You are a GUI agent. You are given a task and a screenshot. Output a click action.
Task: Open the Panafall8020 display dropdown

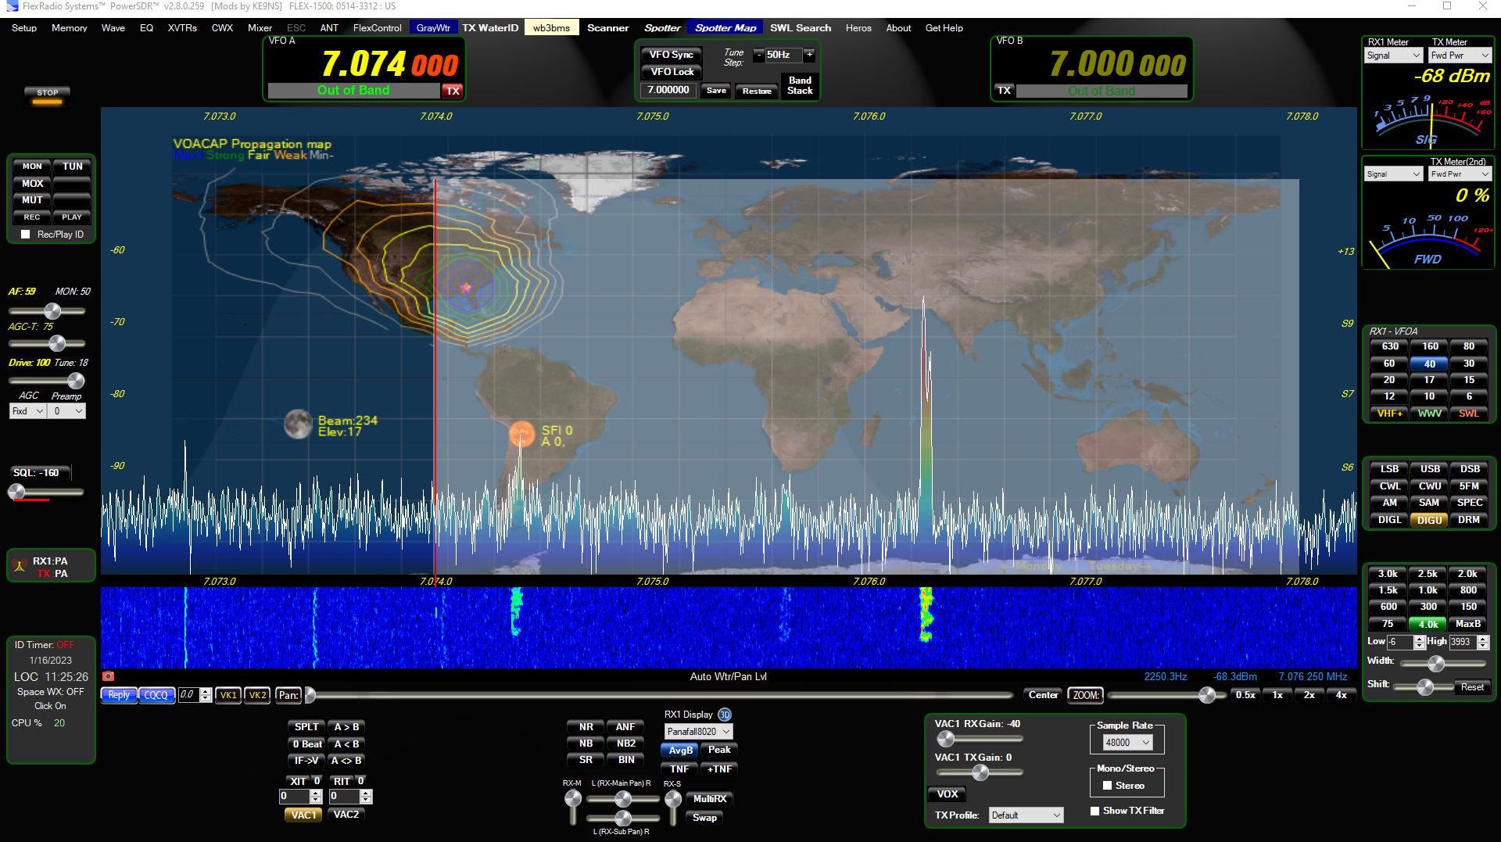click(x=698, y=732)
